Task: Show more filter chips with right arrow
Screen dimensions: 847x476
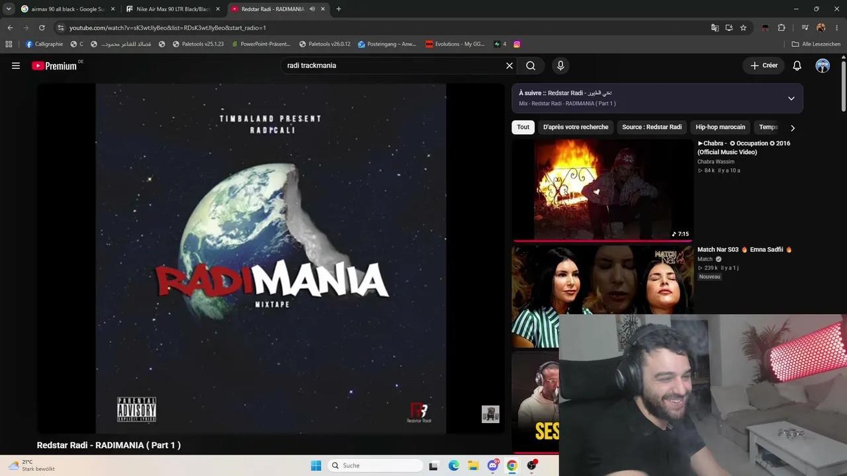Action: [x=793, y=128]
